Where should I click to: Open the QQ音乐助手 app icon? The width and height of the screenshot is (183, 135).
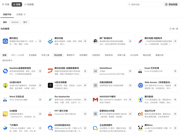pos(5,85)
